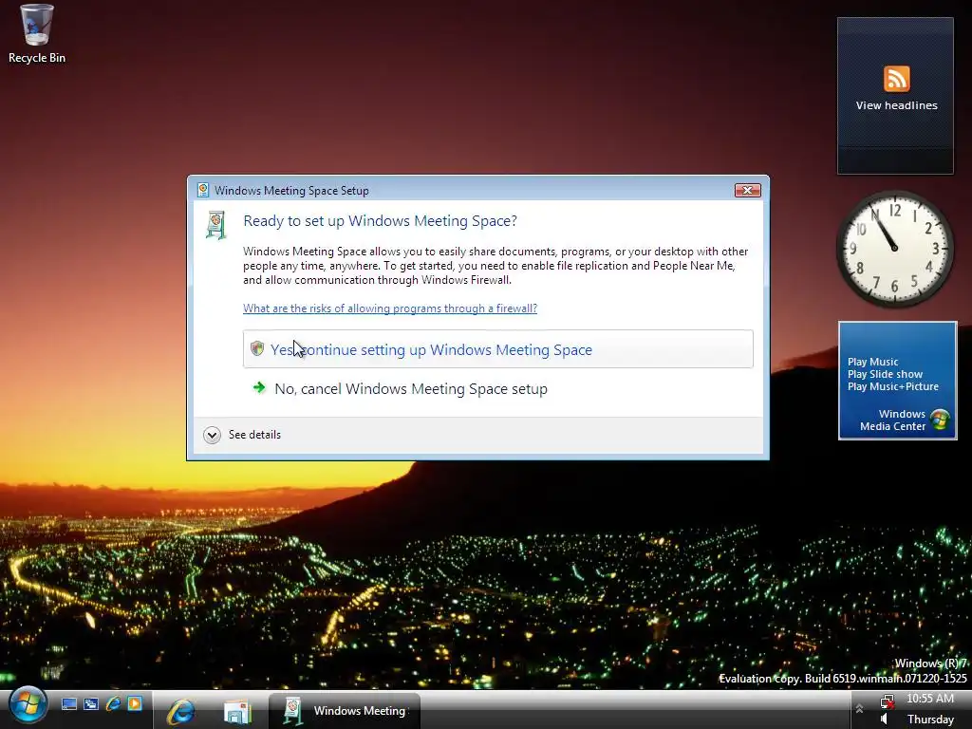Click the Meeting Space easel icon in dialog
Screen dimensions: 972x729
coord(215,225)
